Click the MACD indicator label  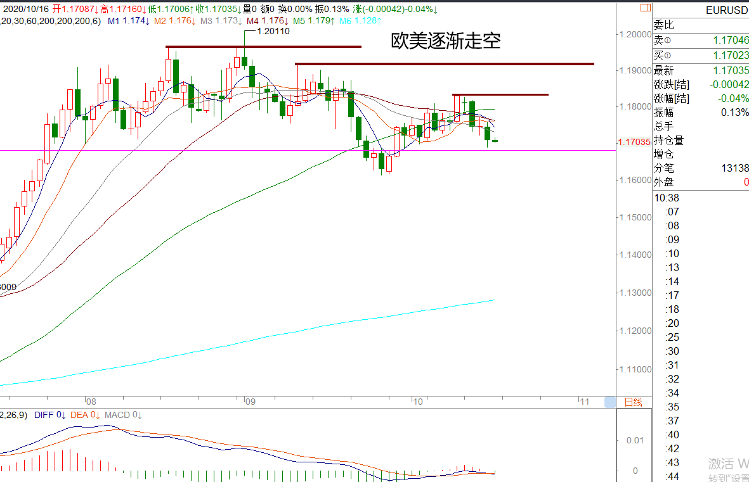(123, 415)
